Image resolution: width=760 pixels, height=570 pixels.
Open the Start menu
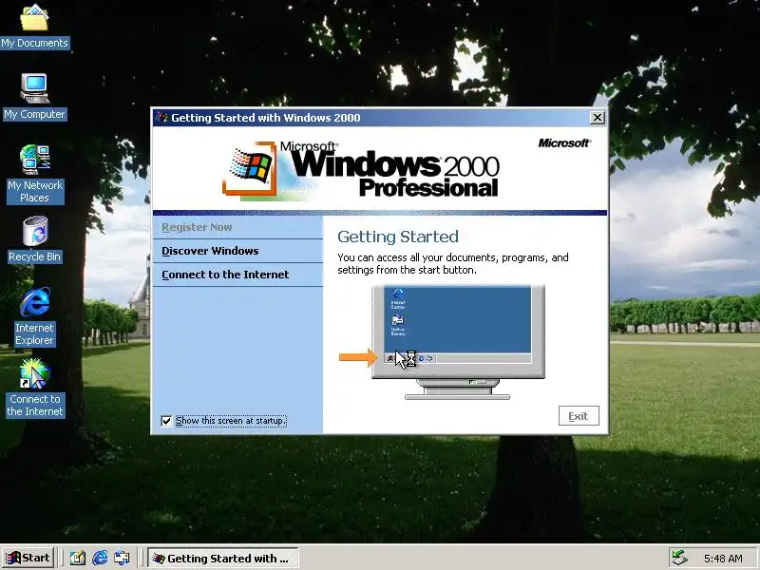point(28,558)
